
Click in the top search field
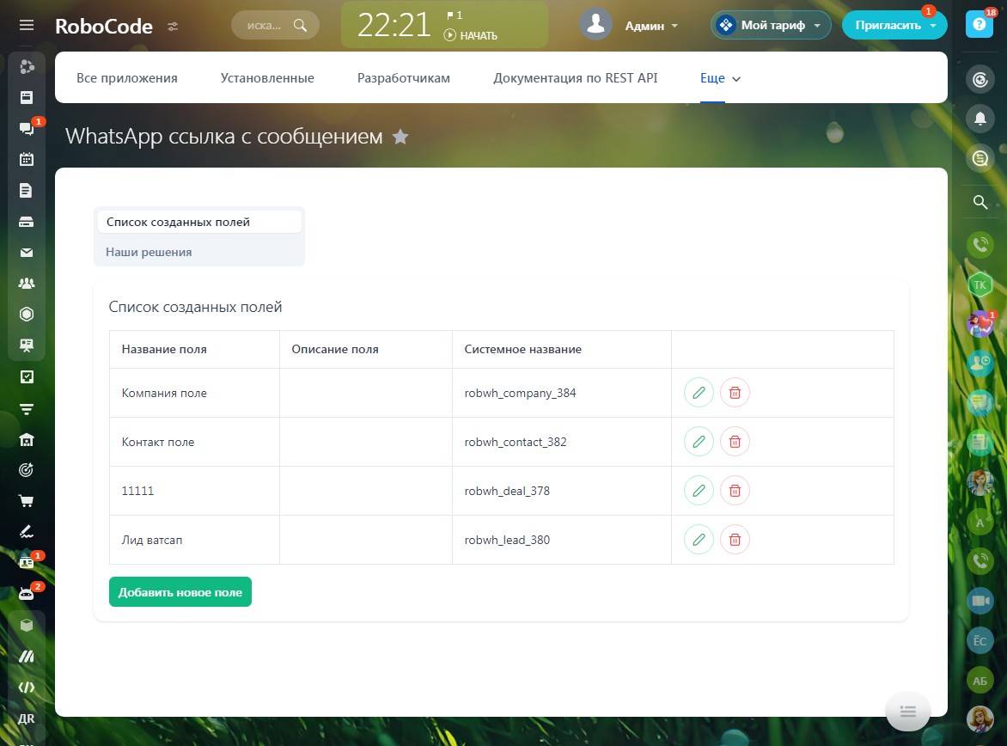(275, 25)
